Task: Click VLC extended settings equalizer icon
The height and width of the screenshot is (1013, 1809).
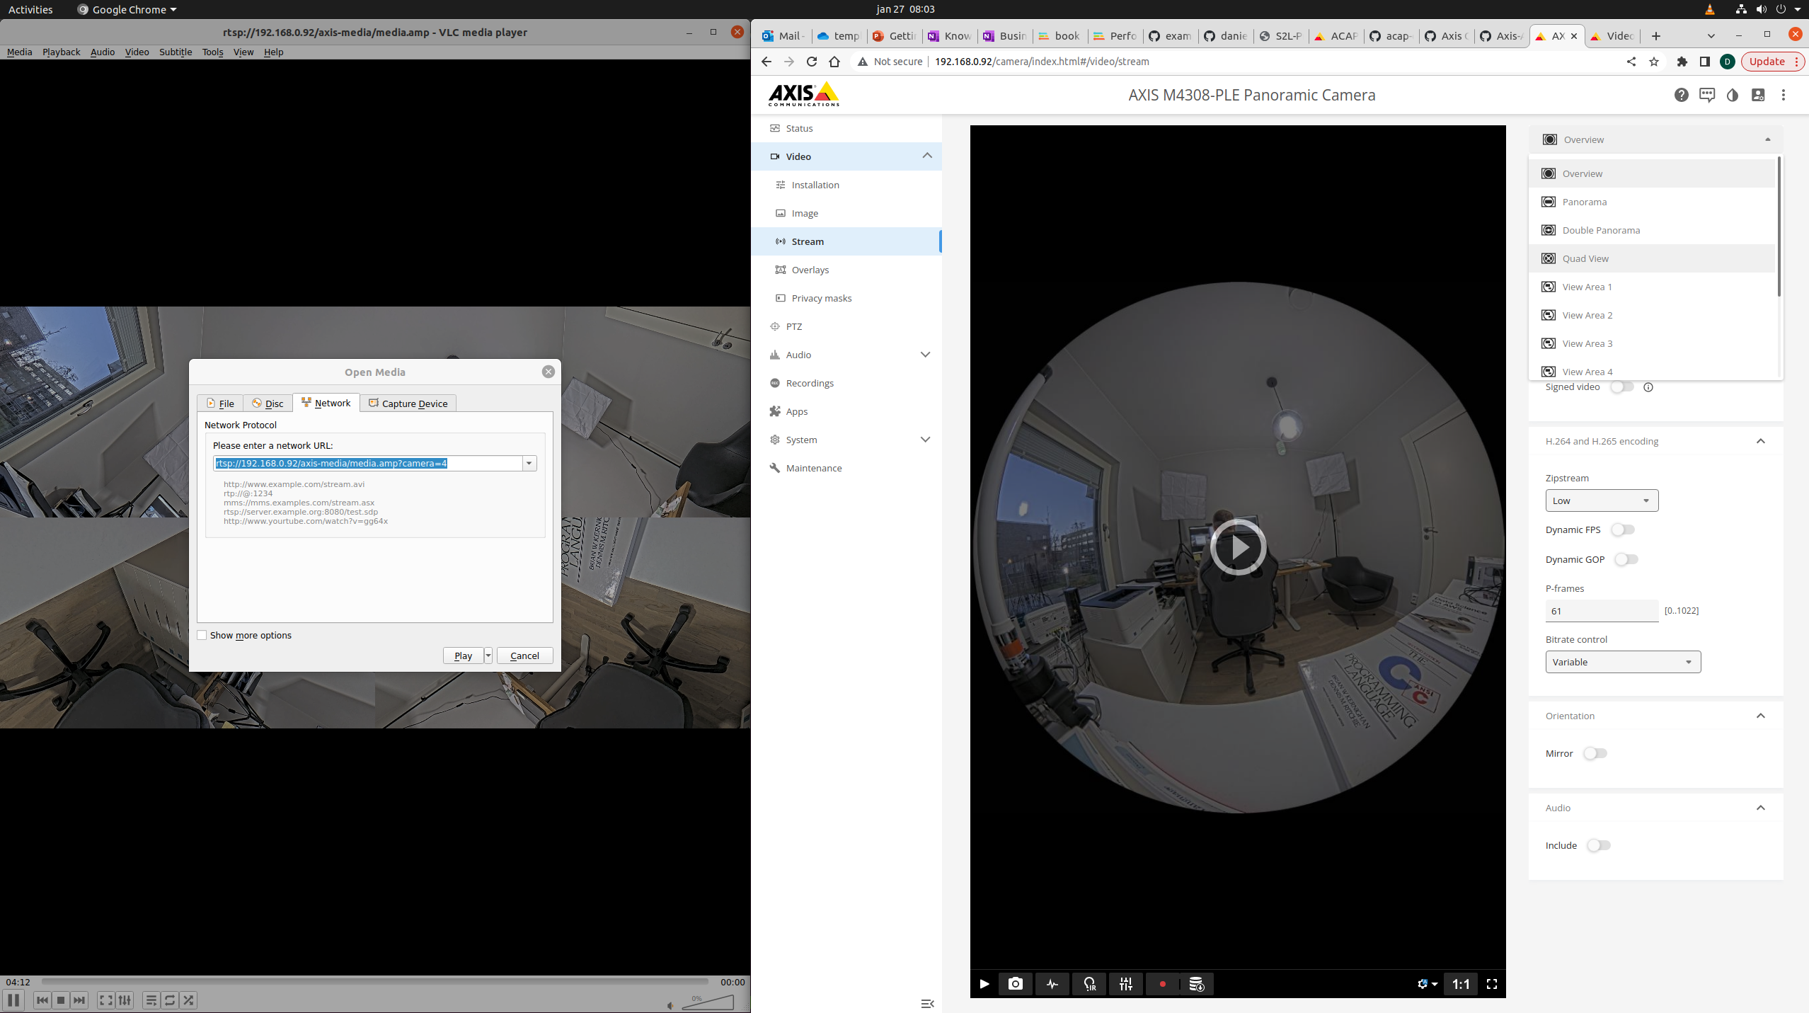Action: click(125, 1000)
